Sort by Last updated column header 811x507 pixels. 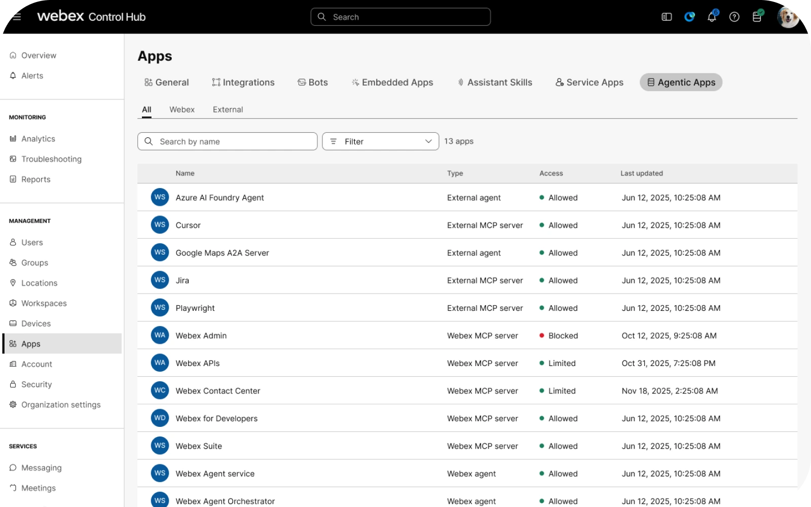[x=641, y=173]
